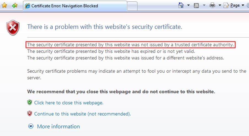Continue to this website (not recommended)
This screenshot has width=249, height=136.
click(82, 114)
